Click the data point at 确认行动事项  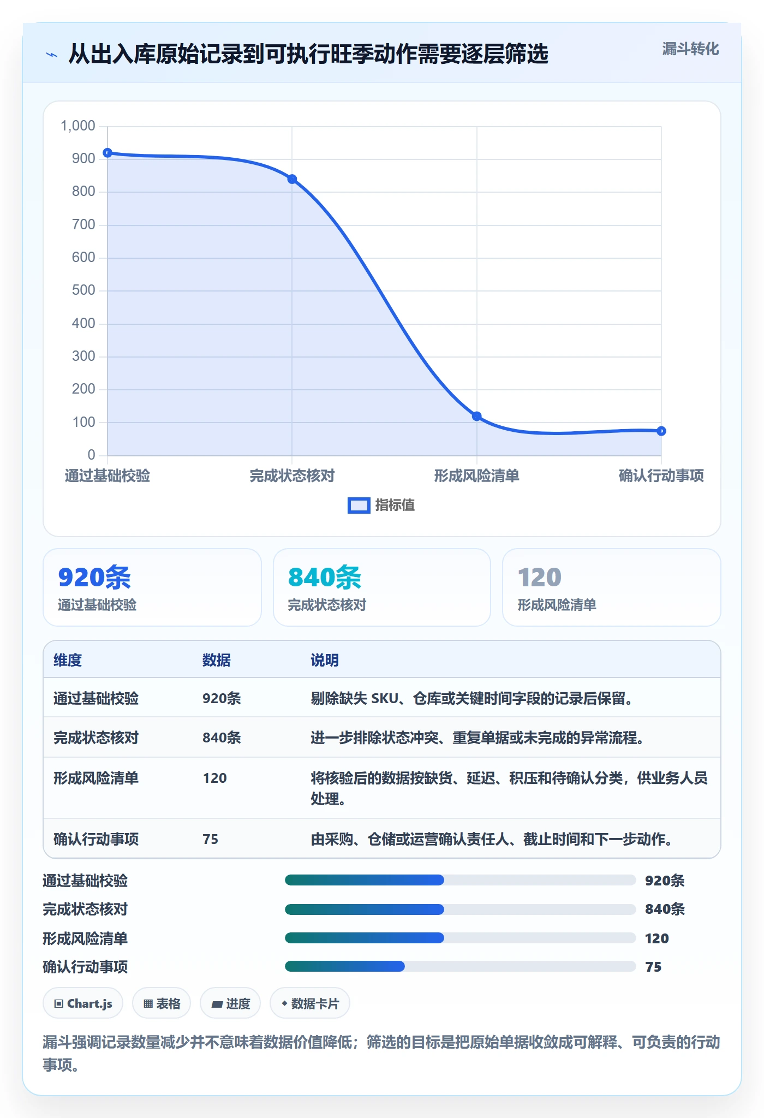(x=661, y=431)
